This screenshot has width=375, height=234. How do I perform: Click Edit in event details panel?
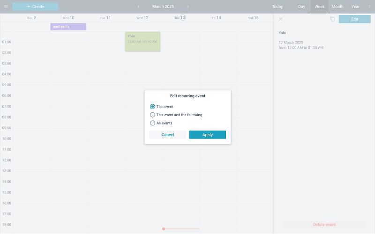coord(354,19)
